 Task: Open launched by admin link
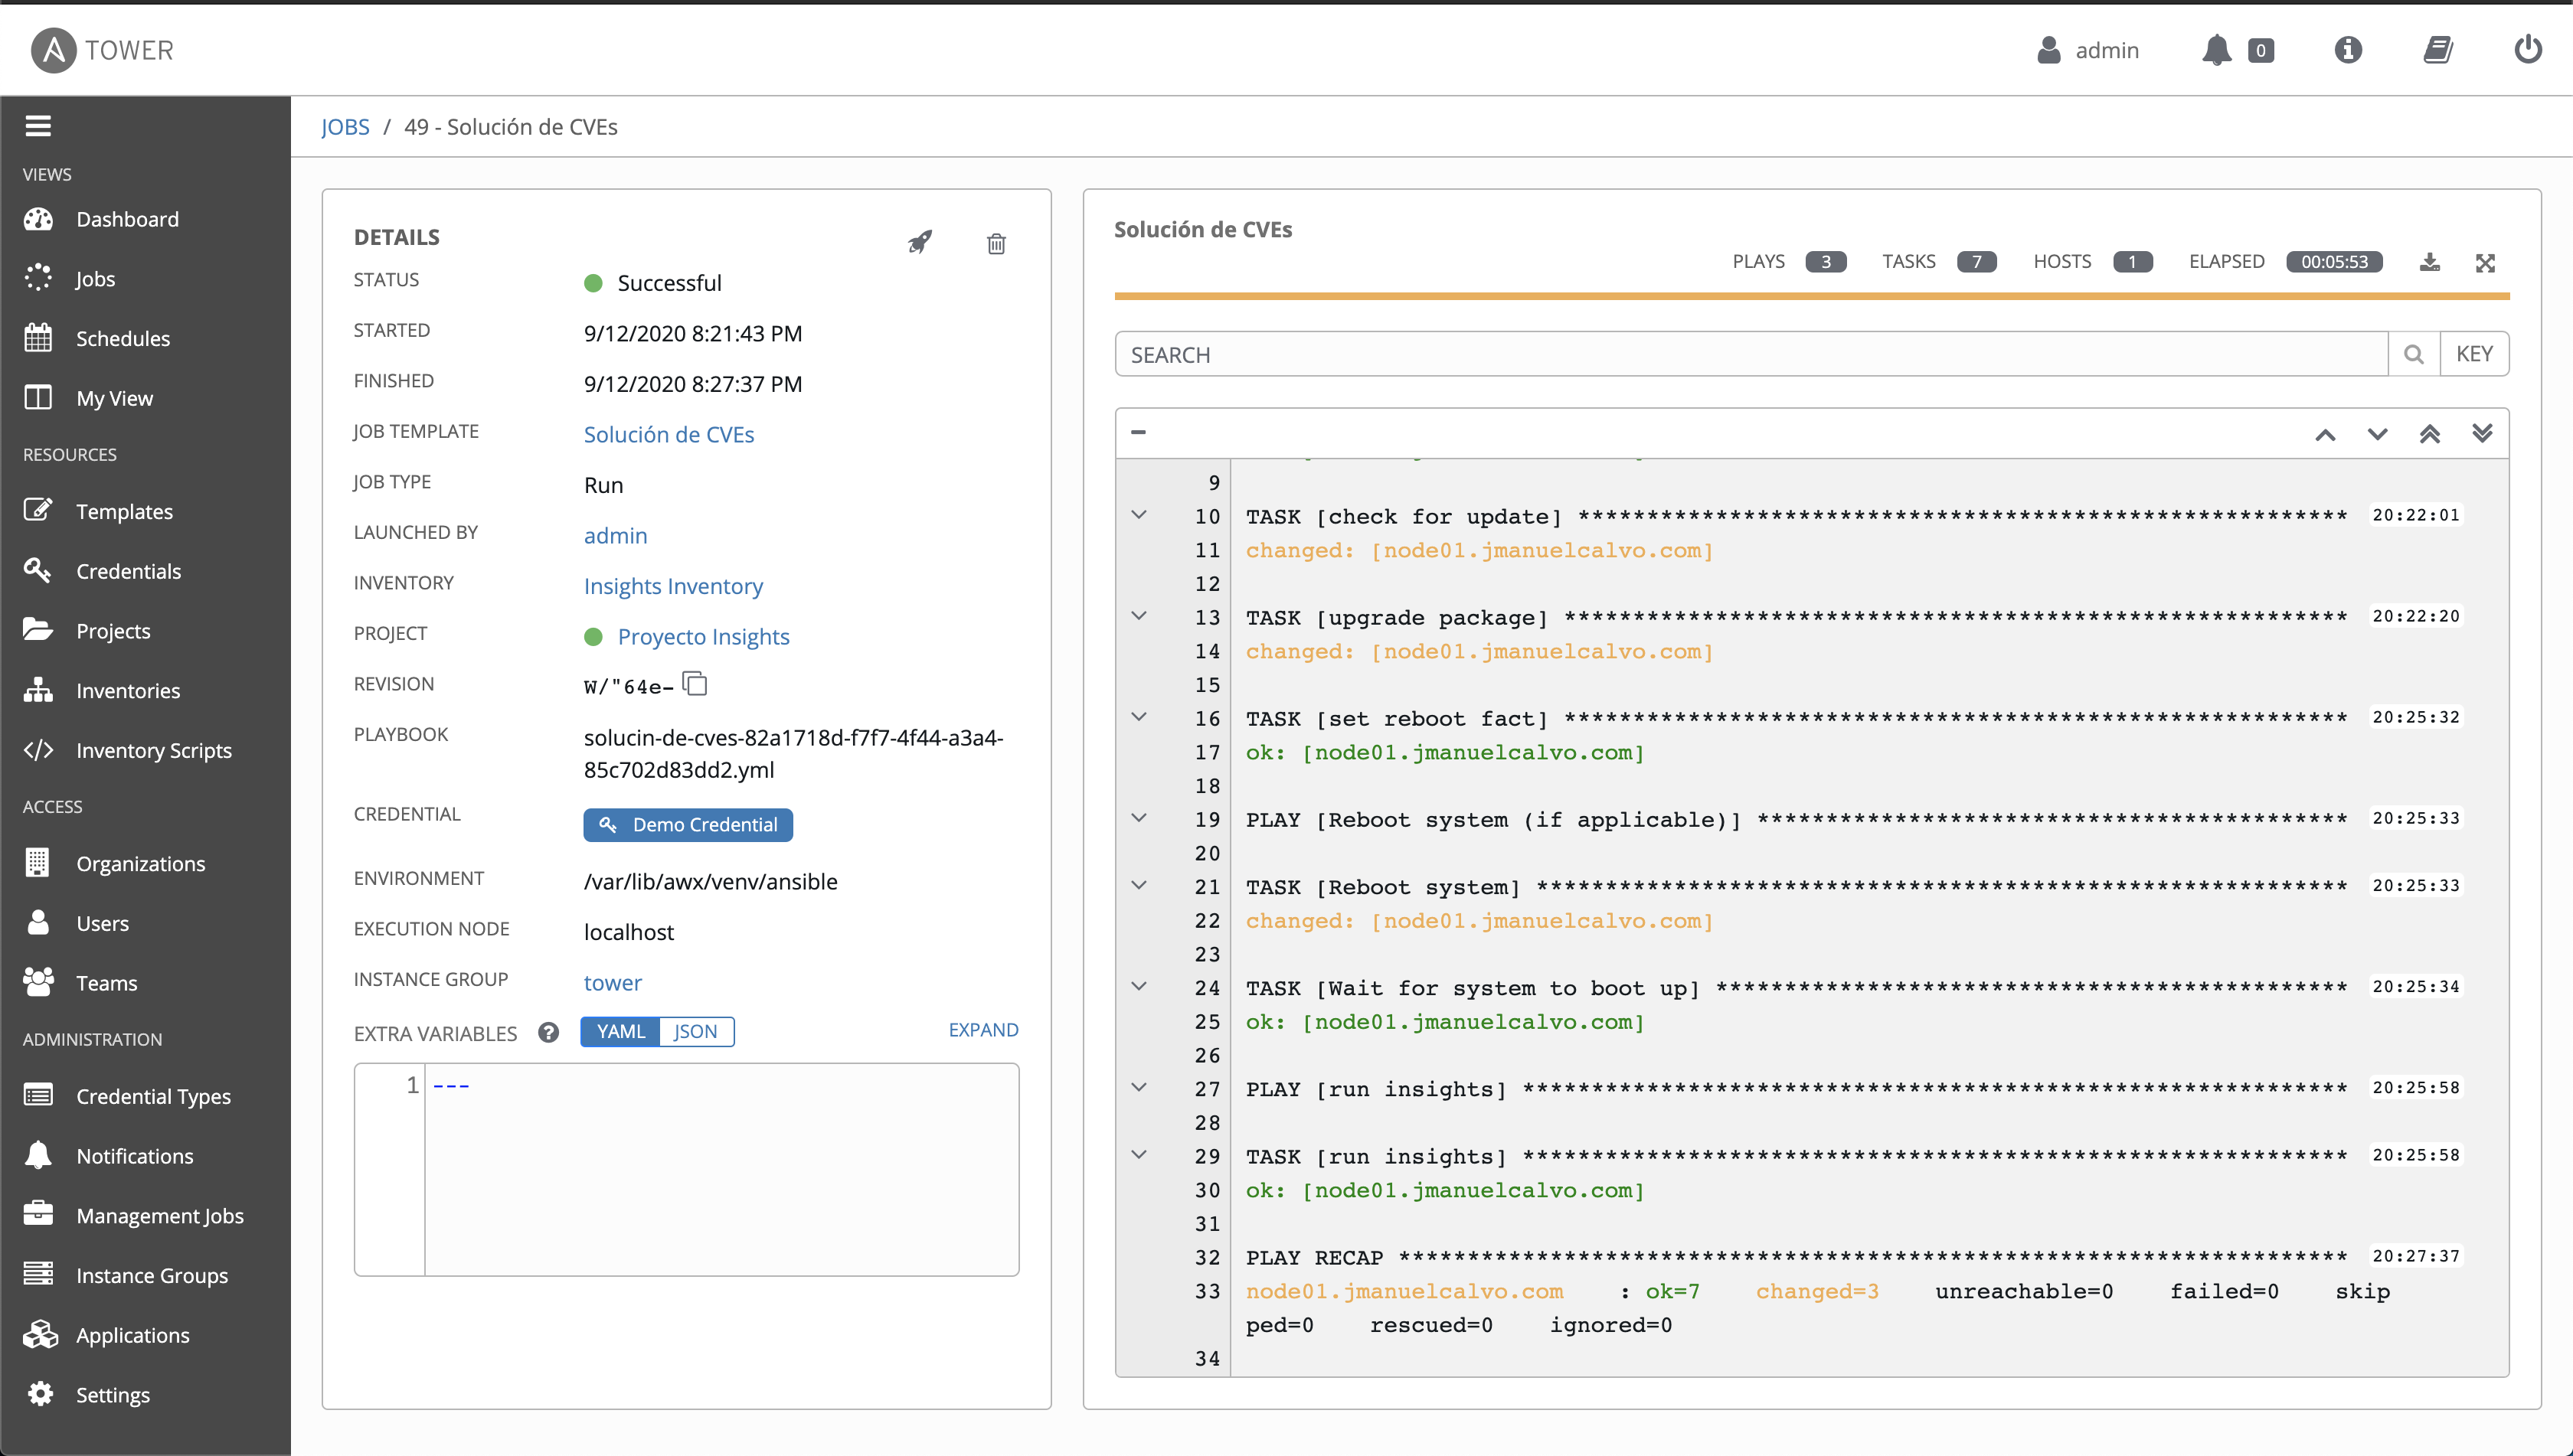(615, 535)
